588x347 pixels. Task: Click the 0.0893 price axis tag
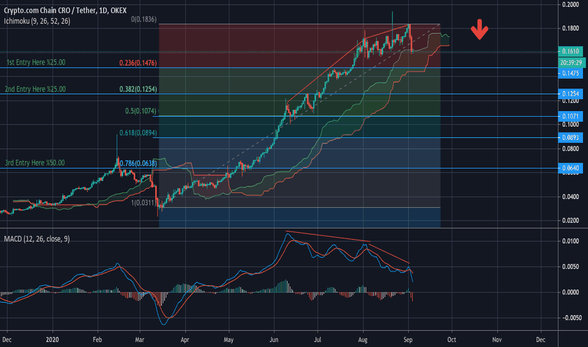570,138
